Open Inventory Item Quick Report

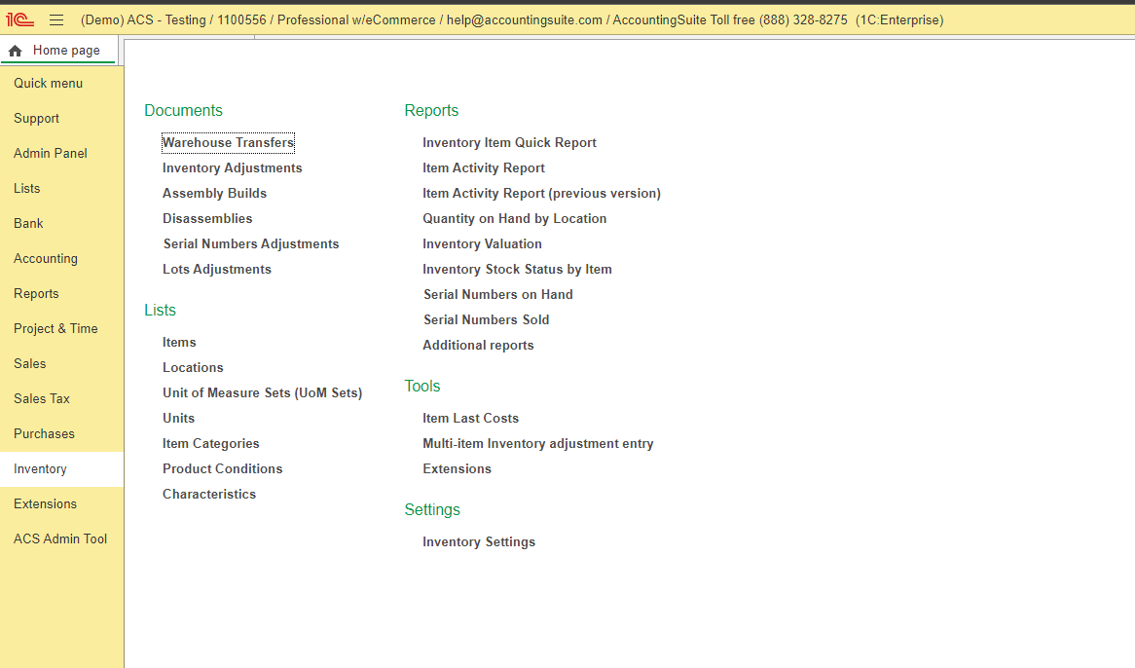click(510, 142)
